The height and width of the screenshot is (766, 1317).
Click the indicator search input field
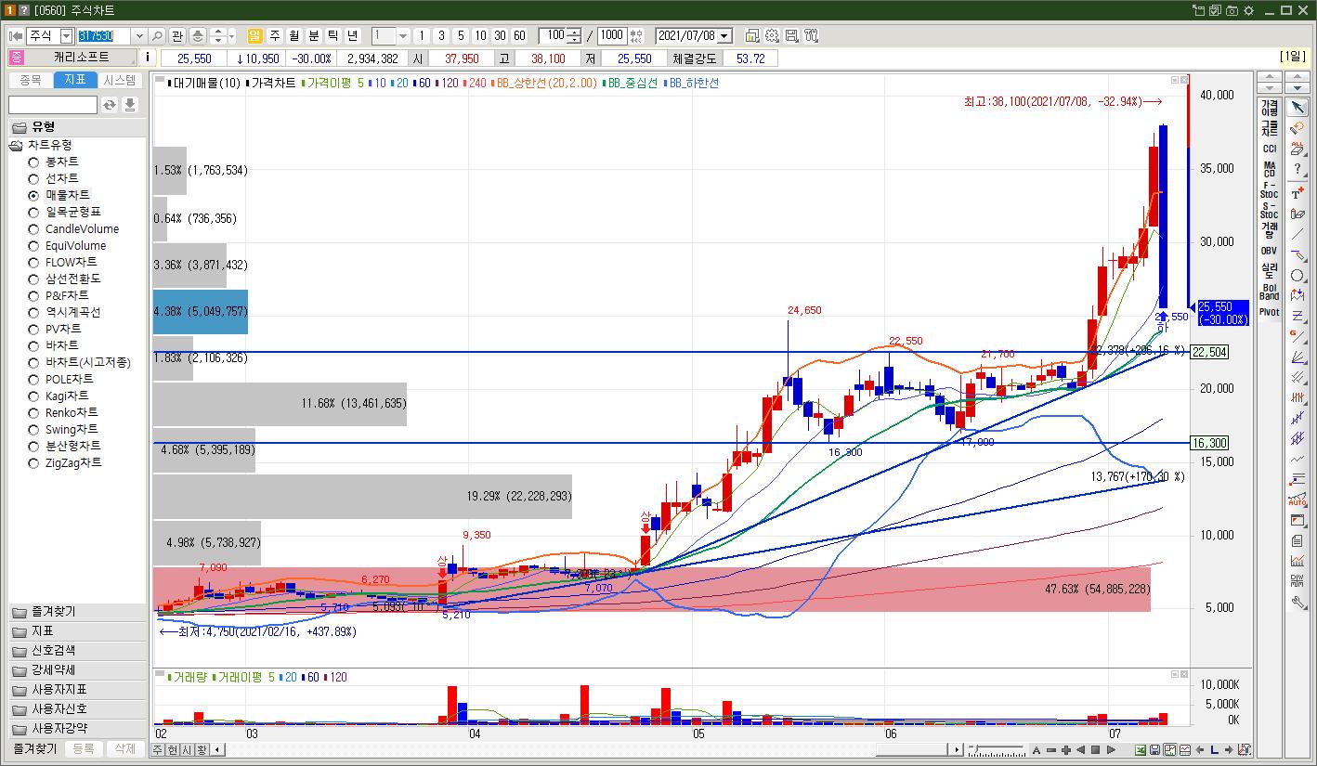pos(53,105)
